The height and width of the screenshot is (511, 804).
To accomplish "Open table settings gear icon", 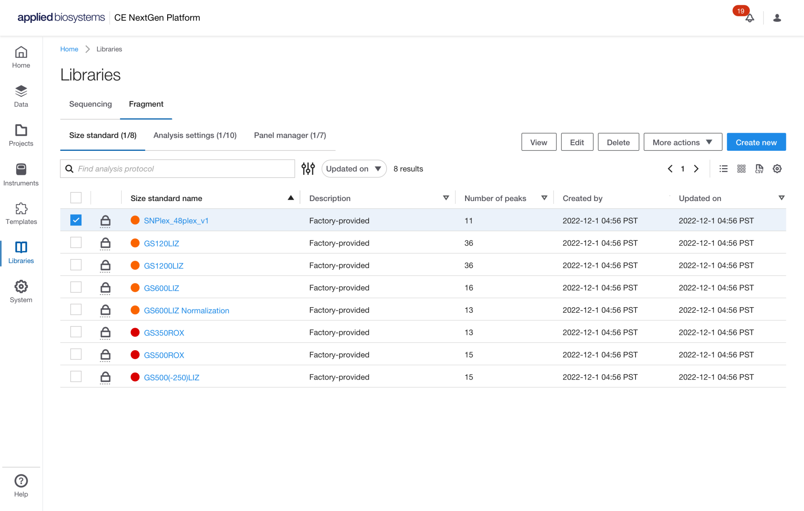I will tap(777, 169).
